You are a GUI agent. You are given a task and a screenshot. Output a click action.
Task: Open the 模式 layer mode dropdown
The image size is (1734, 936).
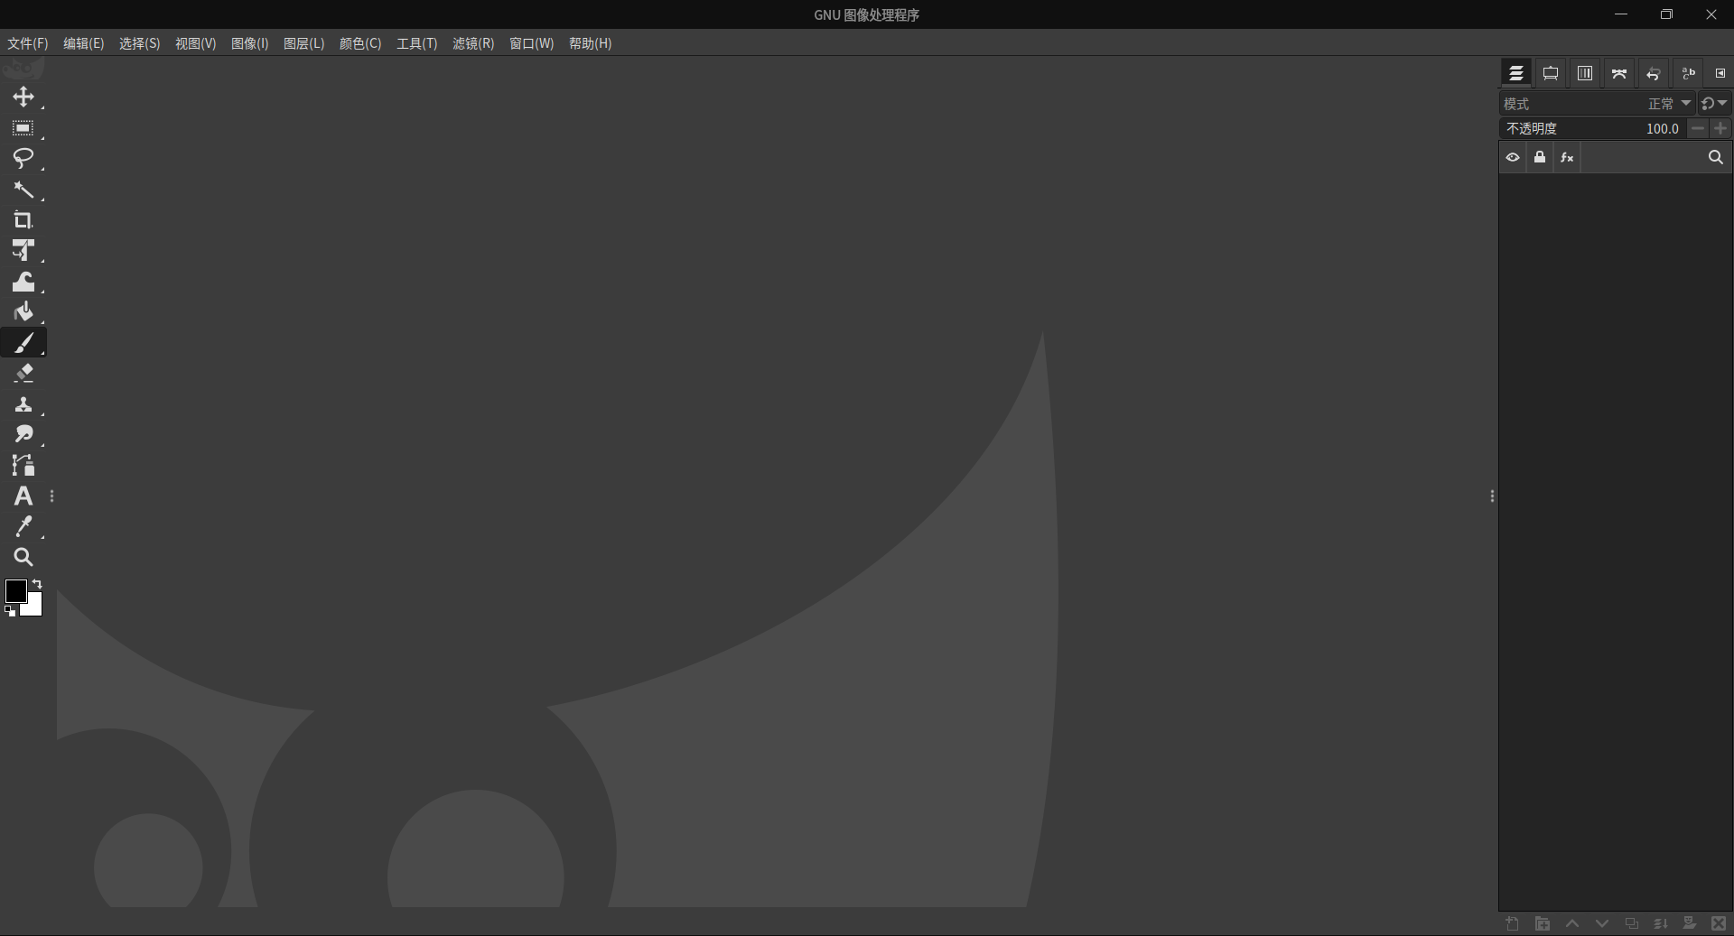pyautogui.click(x=1597, y=104)
